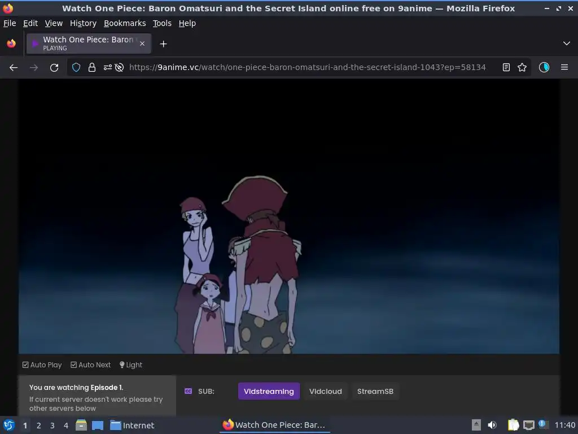This screenshot has height=434, width=578.
Task: Toggle reader view for this page
Action: [506, 67]
